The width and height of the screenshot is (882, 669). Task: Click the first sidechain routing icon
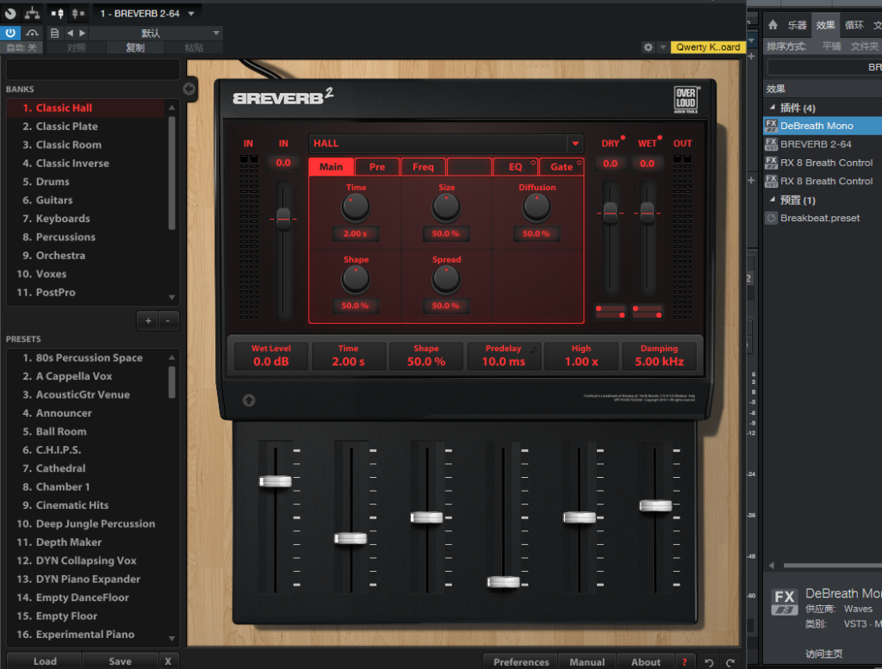[x=58, y=13]
